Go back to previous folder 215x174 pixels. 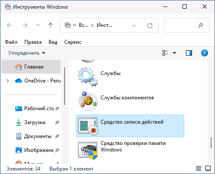pyautogui.click(x=10, y=25)
